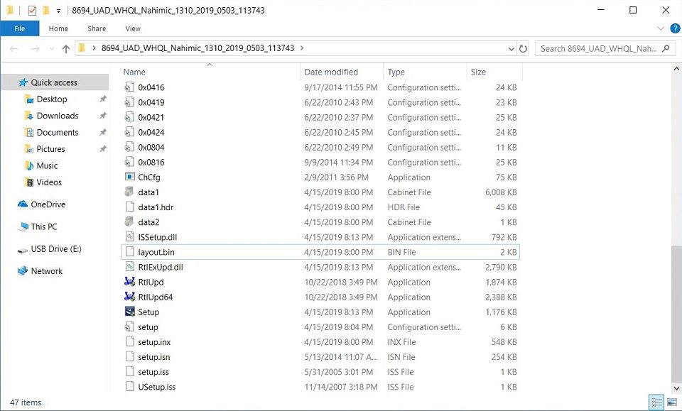Open the Customize Quick Access Toolbar dropdown

tap(58, 11)
